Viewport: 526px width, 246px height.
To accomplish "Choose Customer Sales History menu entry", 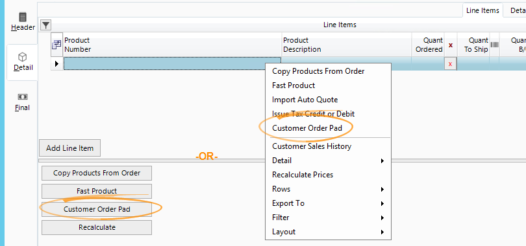I will pyautogui.click(x=328, y=146).
